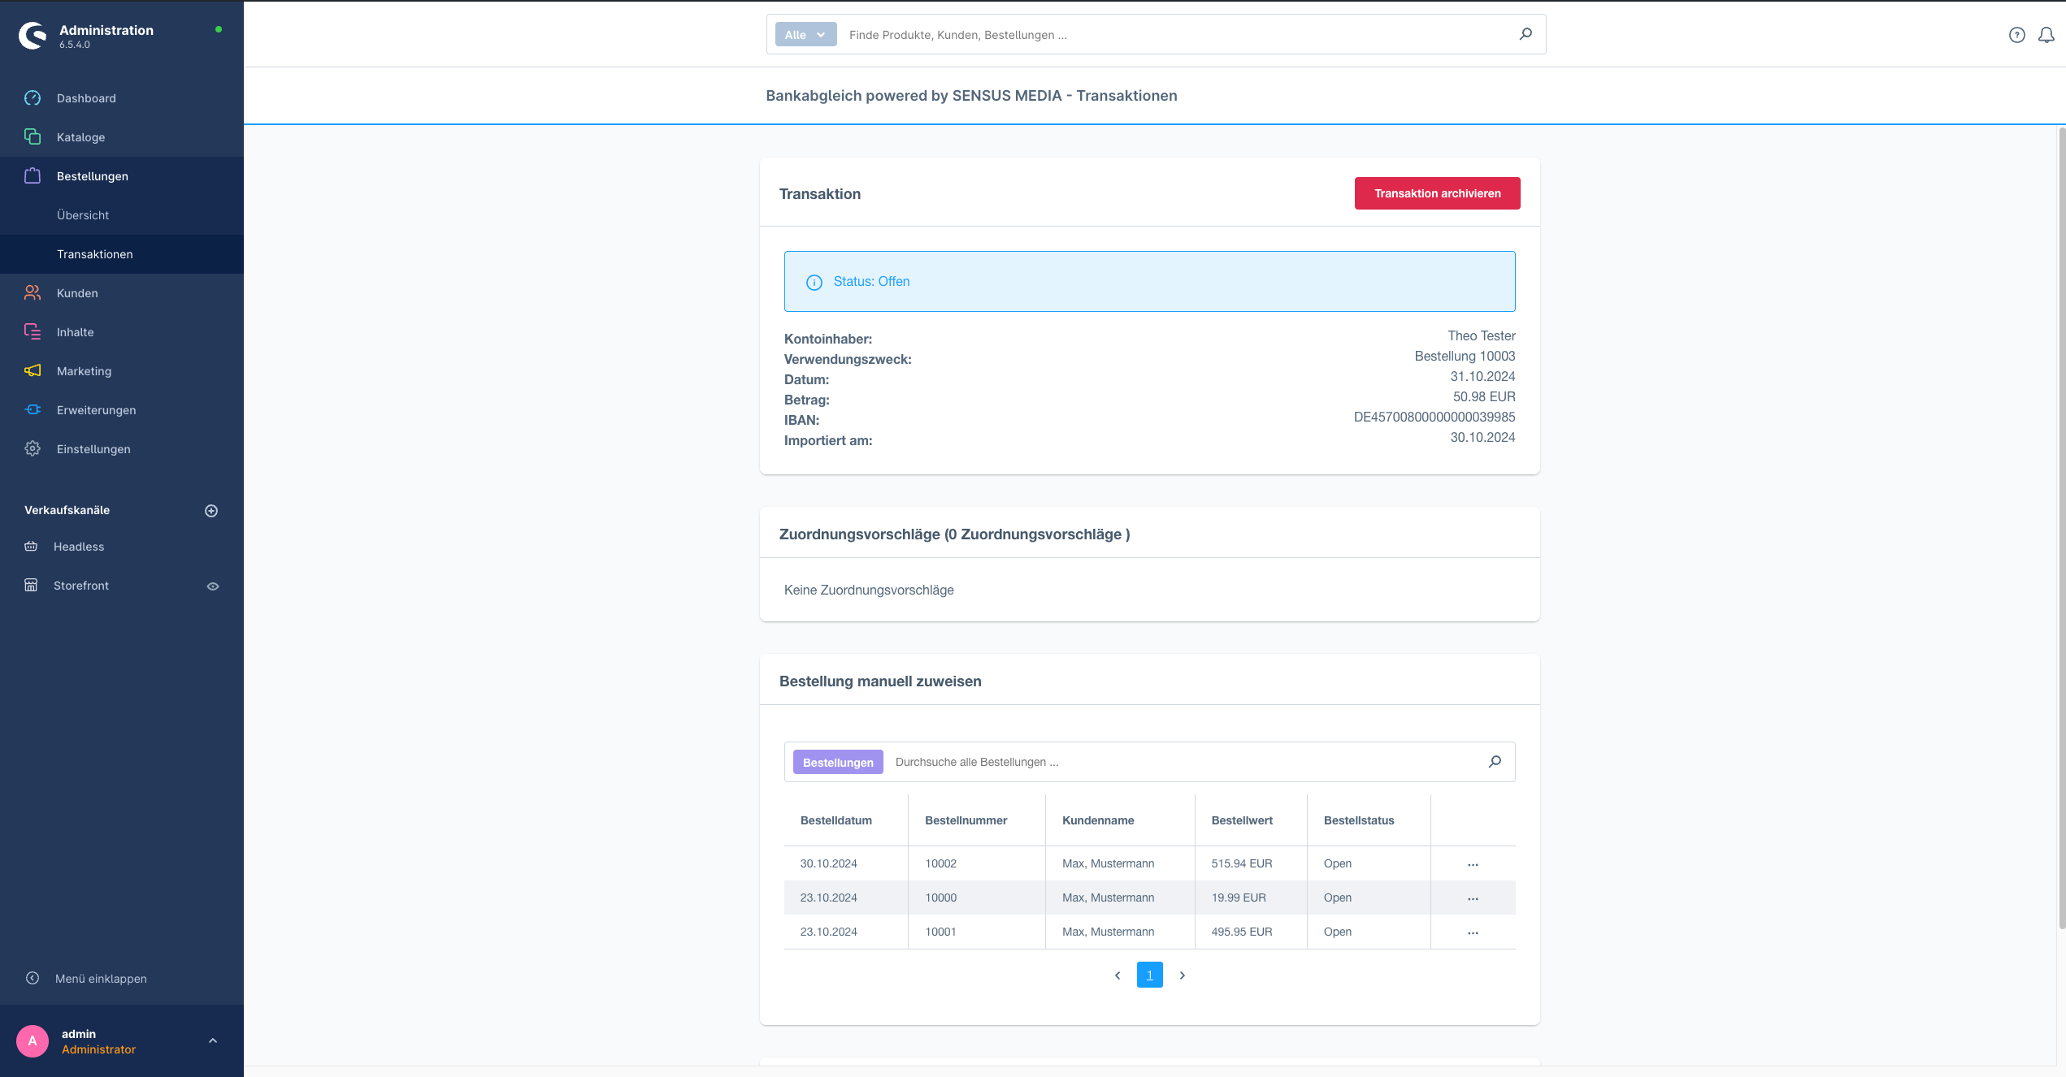
Task: Click Transaktion archivieren button
Action: tap(1438, 192)
